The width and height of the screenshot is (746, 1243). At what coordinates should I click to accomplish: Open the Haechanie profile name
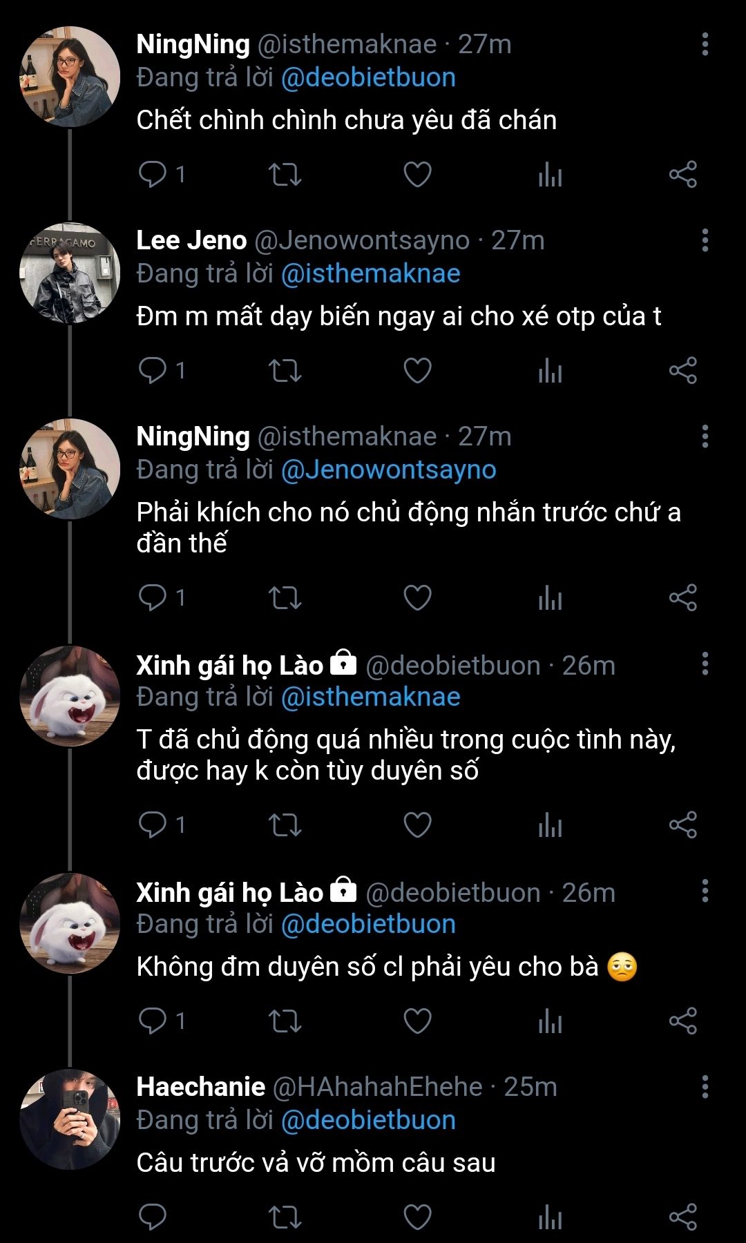200,1087
